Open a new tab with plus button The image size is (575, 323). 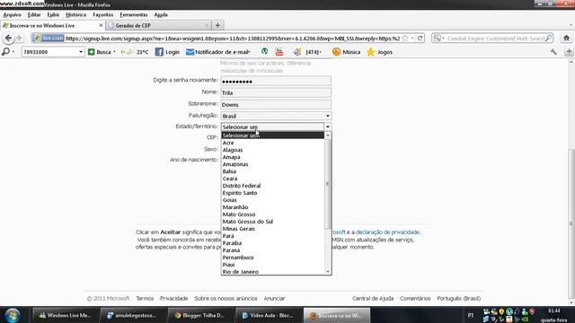point(217,25)
